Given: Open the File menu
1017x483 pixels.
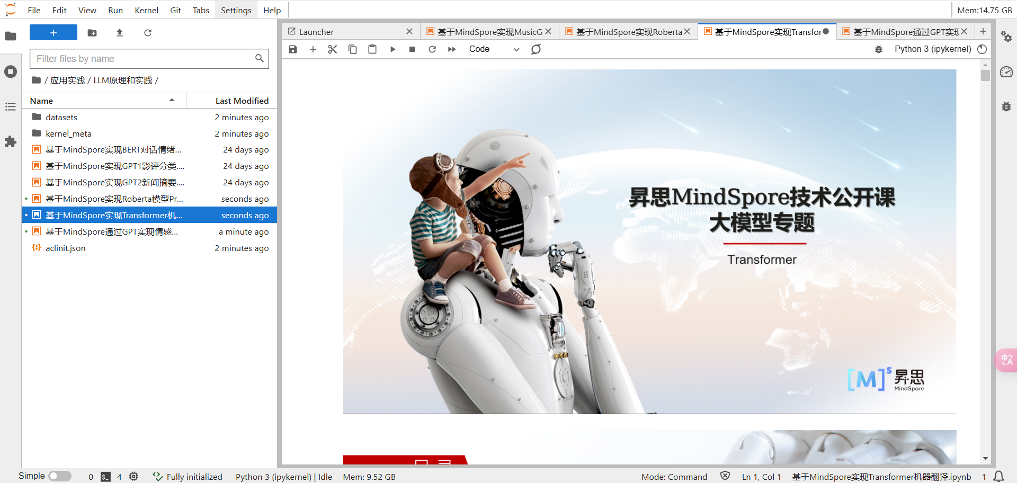Looking at the screenshot, I should (x=34, y=10).
